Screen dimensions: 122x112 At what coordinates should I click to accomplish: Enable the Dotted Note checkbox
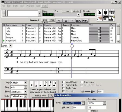click(x=63, y=85)
